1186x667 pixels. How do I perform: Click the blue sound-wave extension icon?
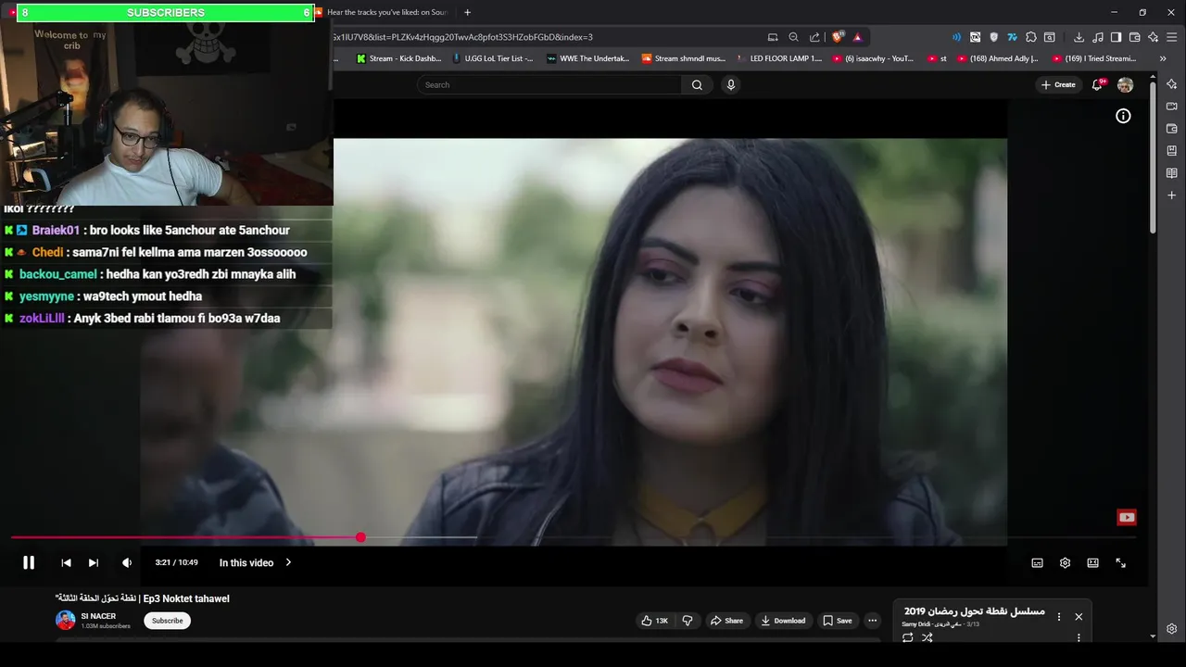pyautogui.click(x=956, y=37)
